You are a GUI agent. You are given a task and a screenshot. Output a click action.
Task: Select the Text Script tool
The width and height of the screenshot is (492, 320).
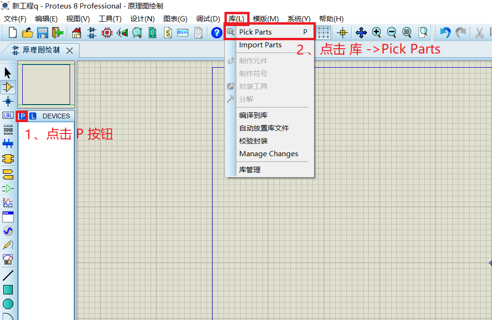coord(8,130)
